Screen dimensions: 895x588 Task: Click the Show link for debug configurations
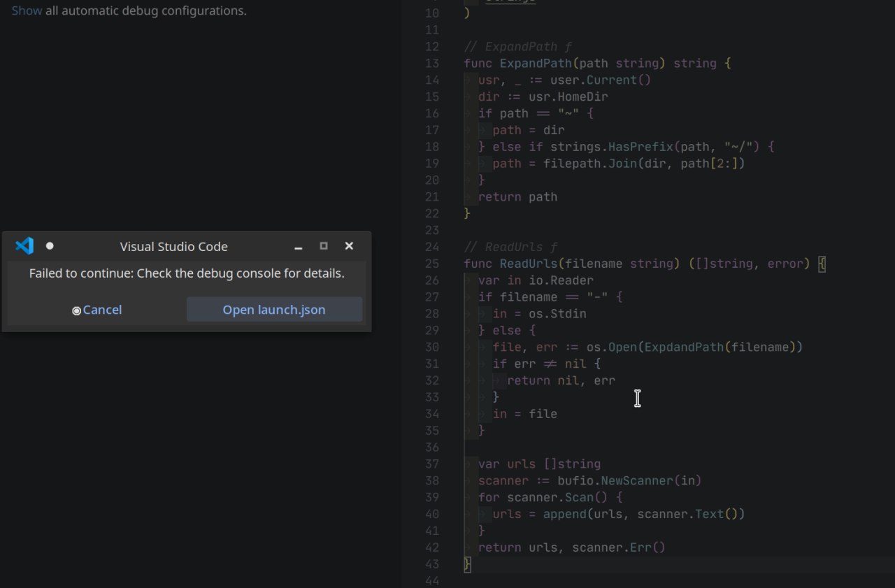tap(27, 10)
